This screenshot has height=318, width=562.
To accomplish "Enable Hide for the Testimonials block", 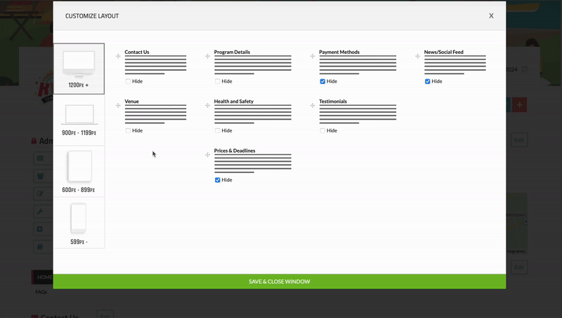I will click(322, 130).
